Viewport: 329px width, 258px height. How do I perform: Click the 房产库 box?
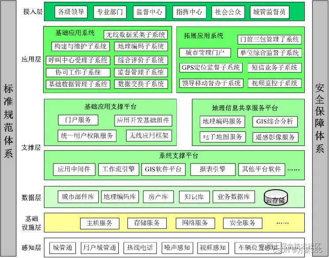tap(158, 197)
